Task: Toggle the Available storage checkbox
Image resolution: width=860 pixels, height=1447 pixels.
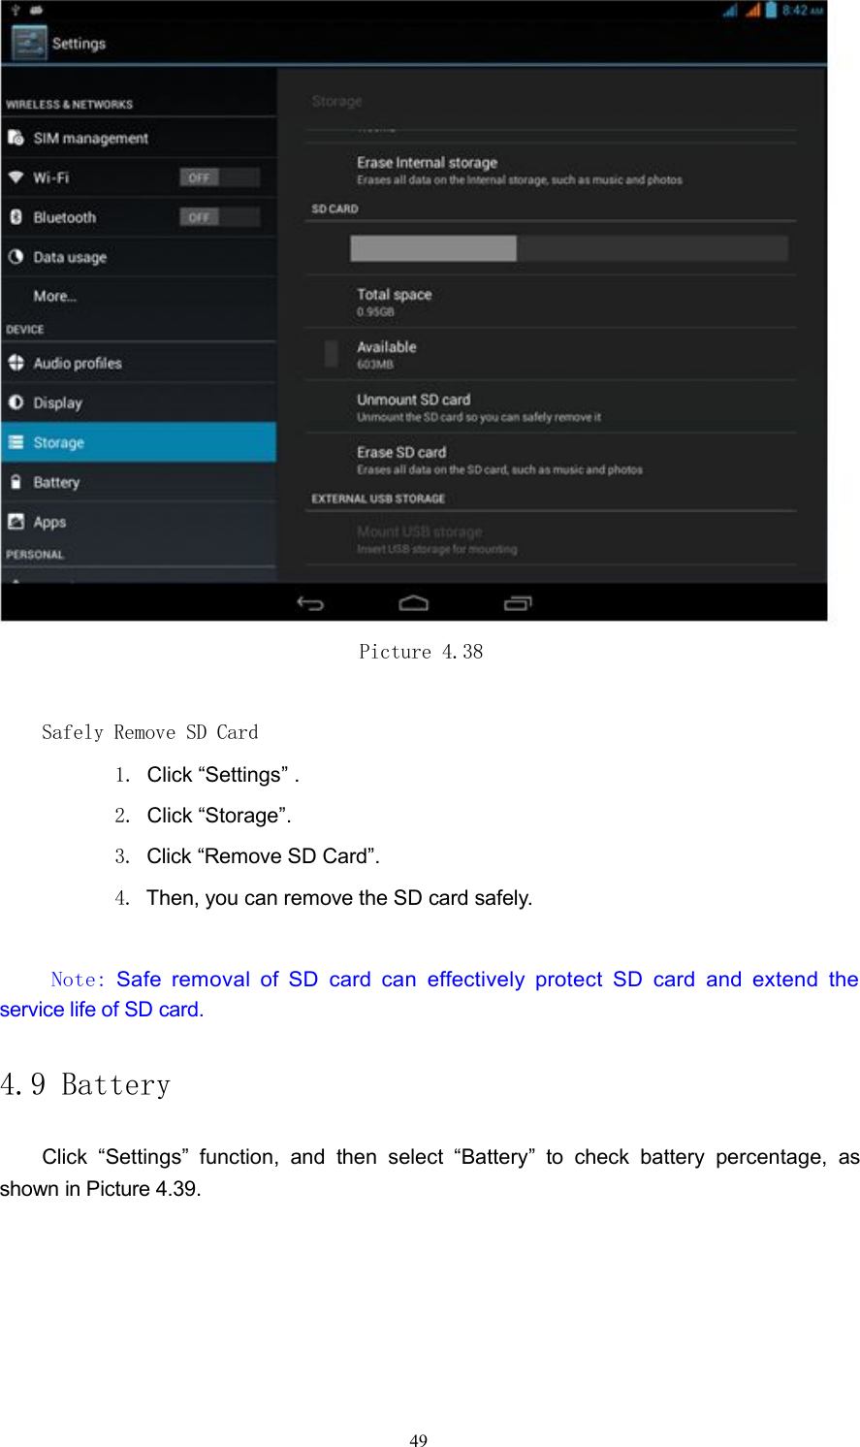Action: click(330, 354)
